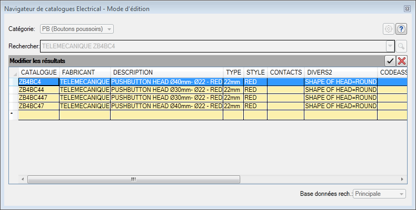416x210 pixels.
Task: Click the STYLE RED cell in ZB4BC447 row
Action: (255, 98)
